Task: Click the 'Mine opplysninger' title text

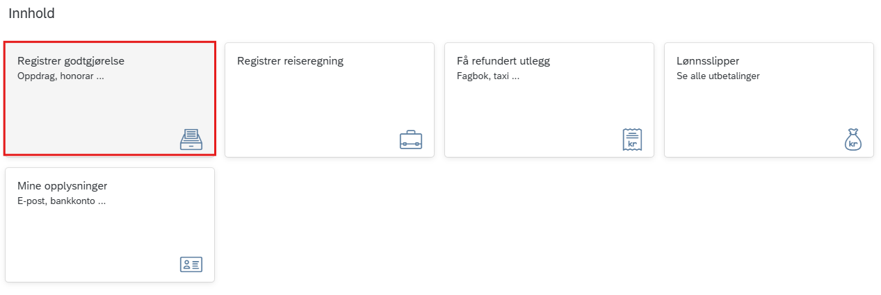Action: tap(63, 186)
